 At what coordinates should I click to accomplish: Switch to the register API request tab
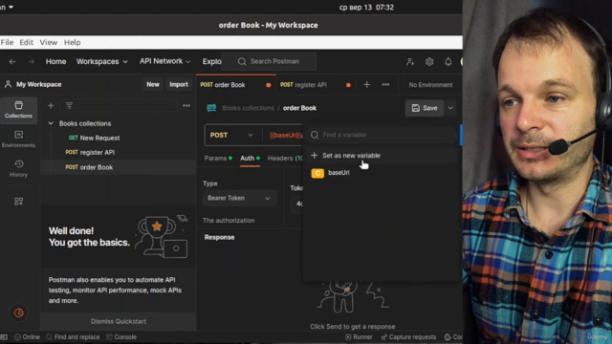pyautogui.click(x=316, y=85)
